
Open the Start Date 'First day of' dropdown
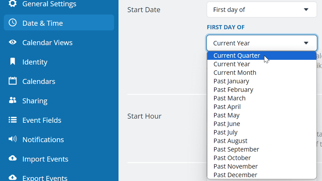262,10
